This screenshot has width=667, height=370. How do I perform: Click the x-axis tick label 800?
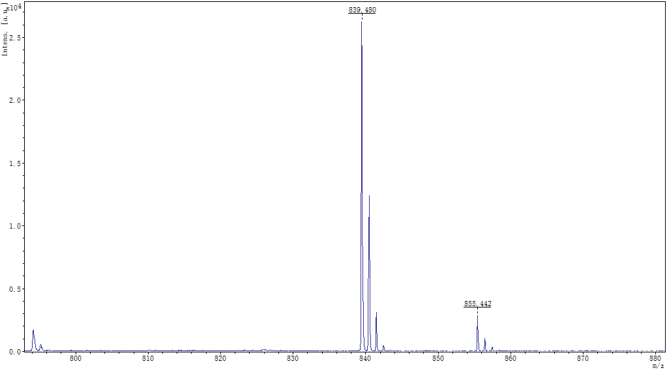tap(75, 358)
